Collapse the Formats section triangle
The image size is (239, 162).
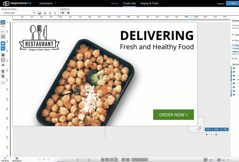point(233,40)
